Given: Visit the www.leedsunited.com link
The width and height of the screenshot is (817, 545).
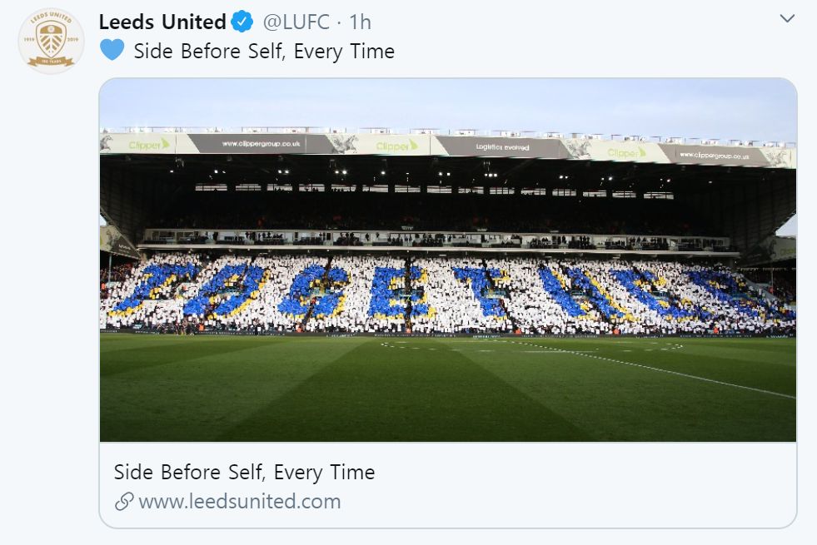Looking at the screenshot, I should [x=239, y=502].
